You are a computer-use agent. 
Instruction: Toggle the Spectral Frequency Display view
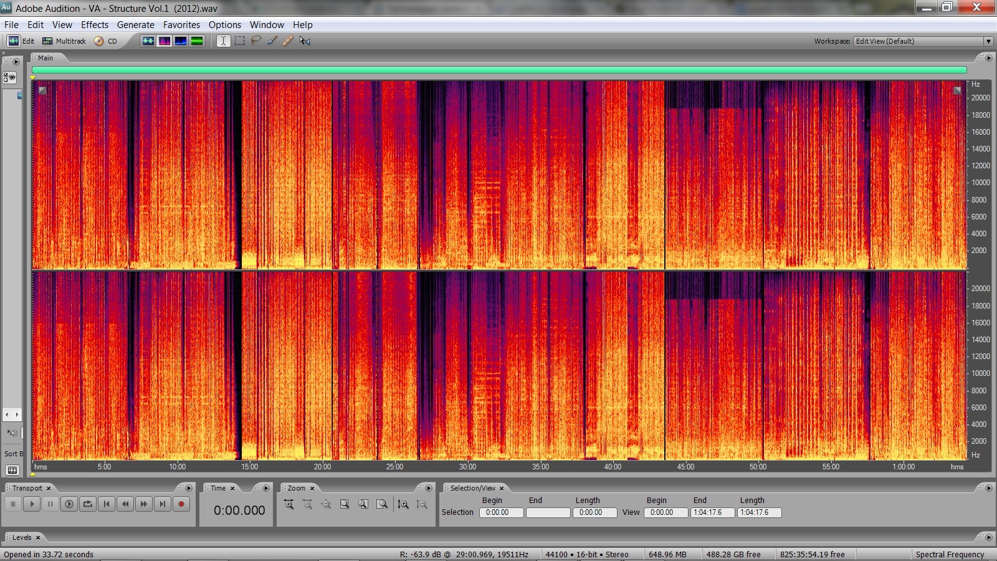(165, 41)
